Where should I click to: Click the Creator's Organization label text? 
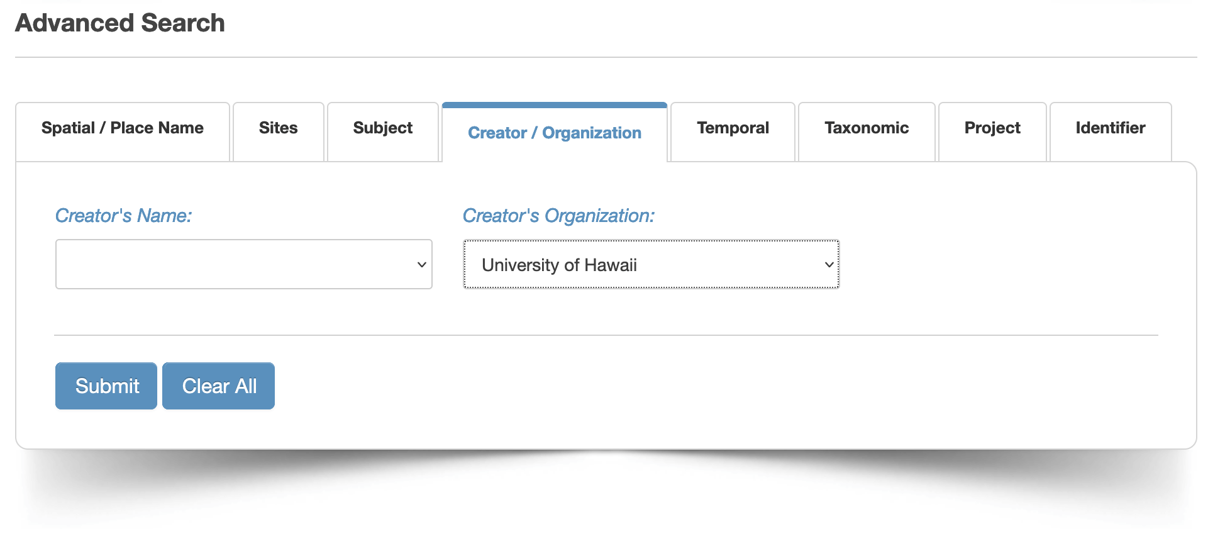coord(558,216)
